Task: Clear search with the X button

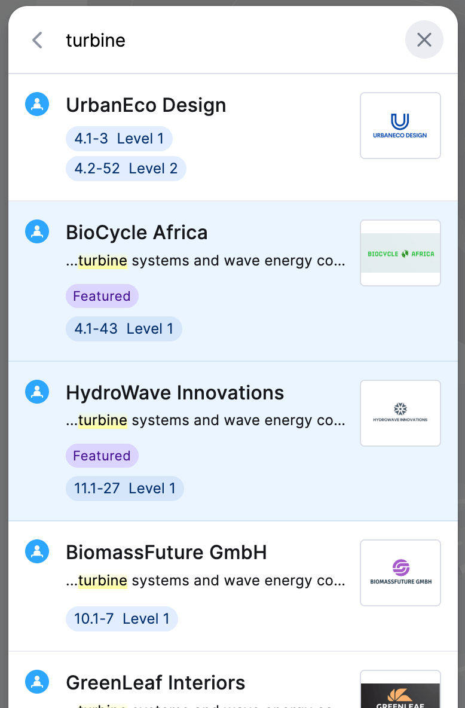Action: click(x=424, y=39)
